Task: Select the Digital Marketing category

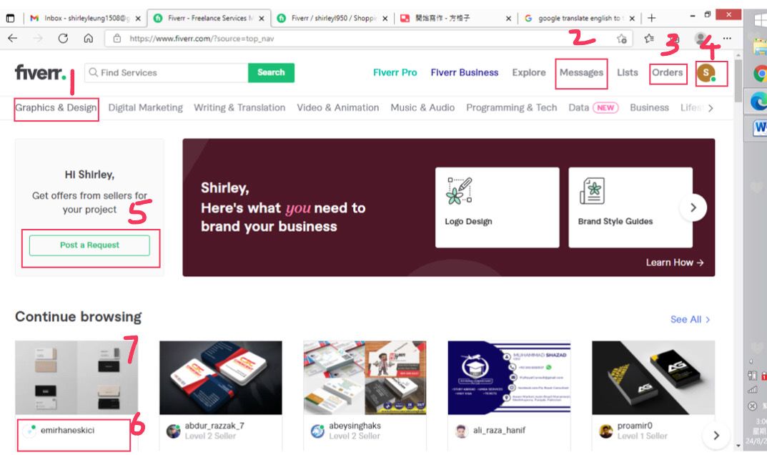Action: coord(145,108)
